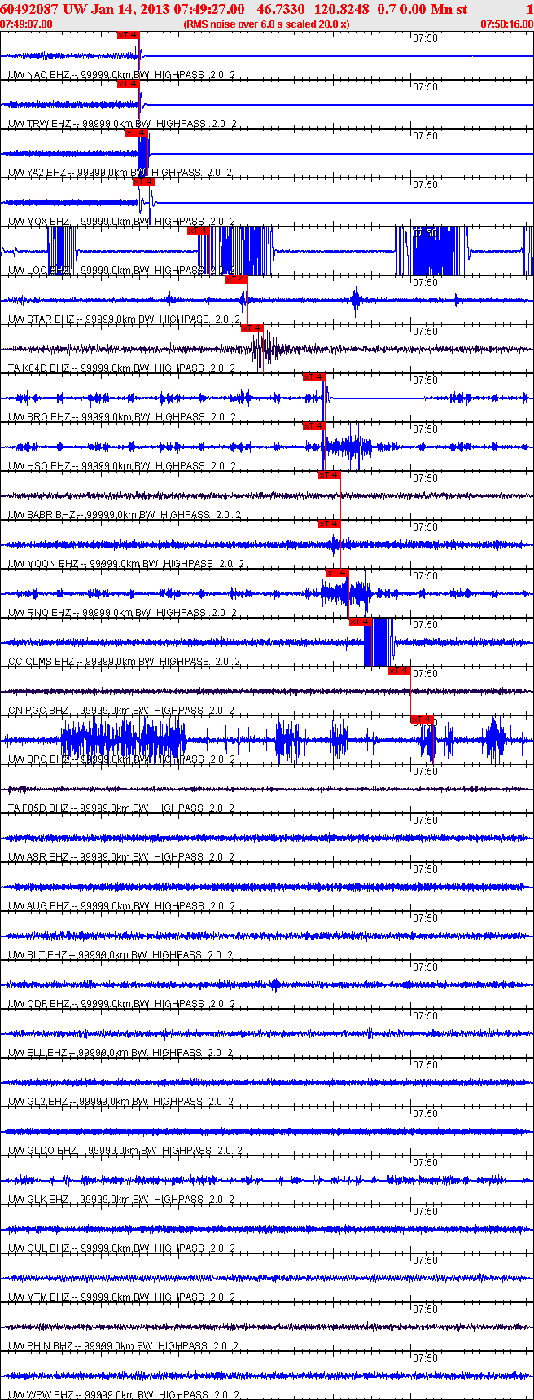Click the start time 07:49:07.00 label
The width and height of the screenshot is (534, 1400).
pos(26,24)
